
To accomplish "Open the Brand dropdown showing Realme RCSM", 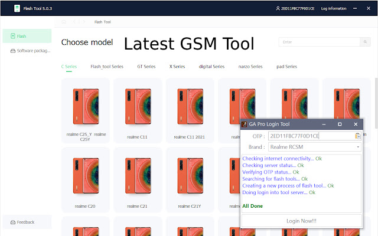I will point(315,147).
